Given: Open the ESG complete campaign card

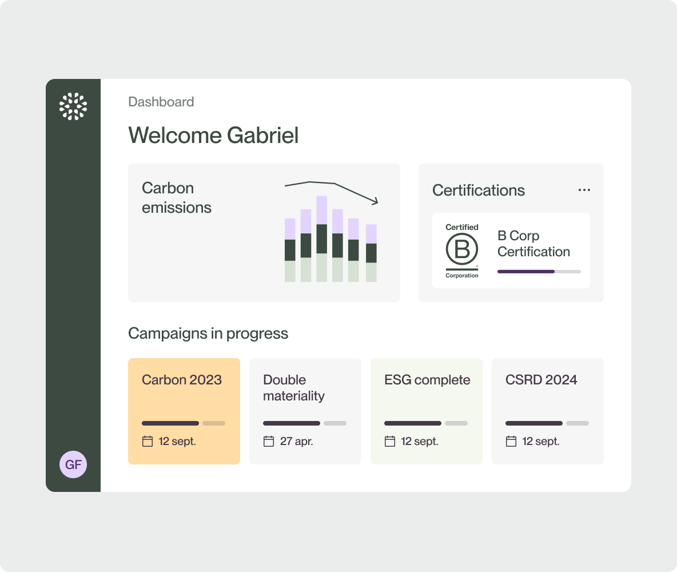Looking at the screenshot, I should pos(427,411).
